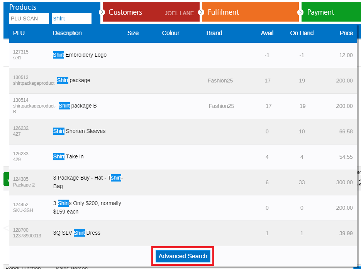Click Fashion25 brand in Shirt package row
Viewport: 361px width, 269px height.
[x=220, y=81]
